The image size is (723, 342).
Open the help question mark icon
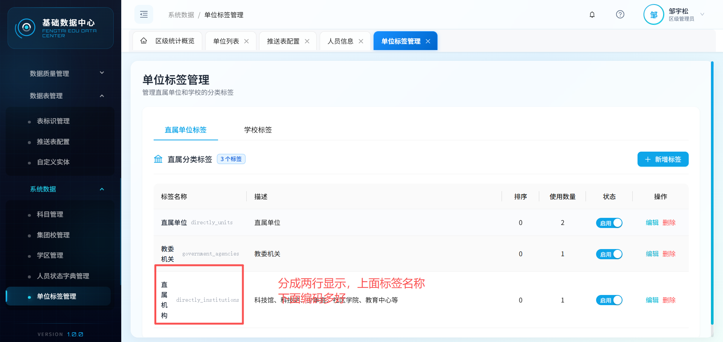(x=620, y=15)
